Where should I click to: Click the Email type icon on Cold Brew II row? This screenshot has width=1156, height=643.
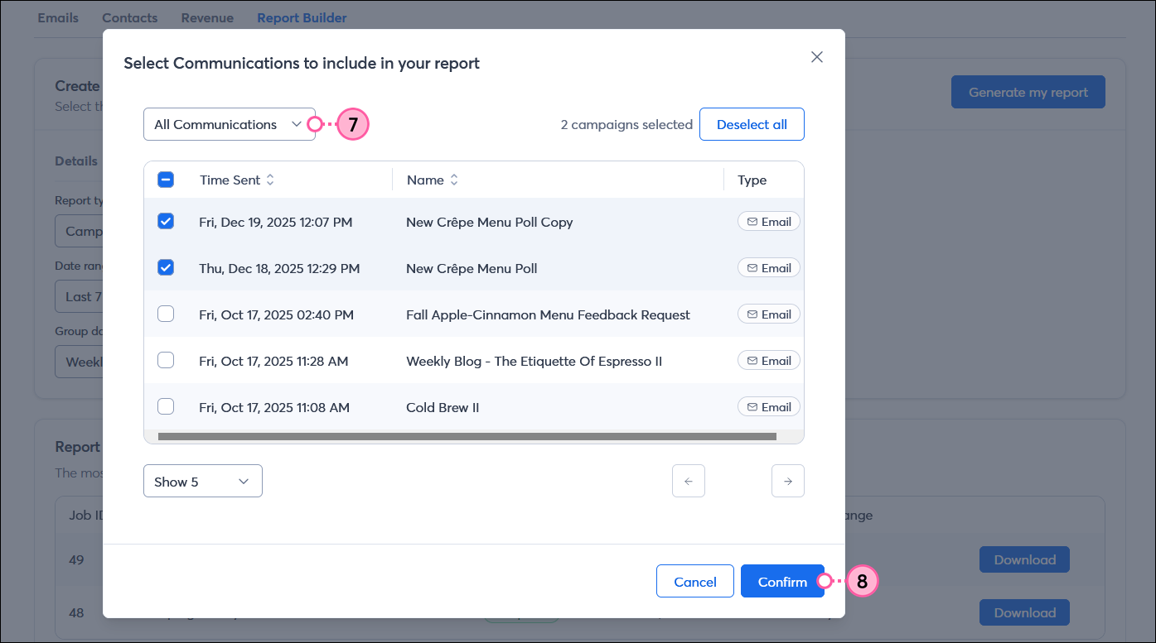click(768, 406)
